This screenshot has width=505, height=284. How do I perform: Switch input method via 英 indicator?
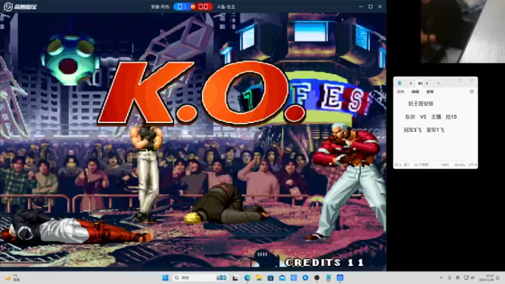(x=458, y=278)
